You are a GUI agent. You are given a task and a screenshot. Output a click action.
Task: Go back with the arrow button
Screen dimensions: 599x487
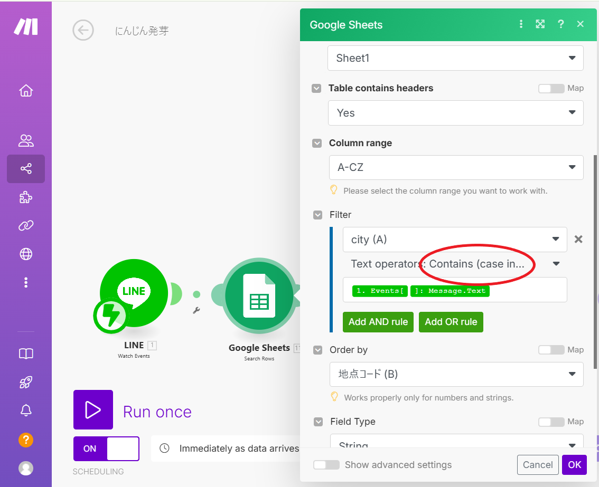(x=83, y=30)
